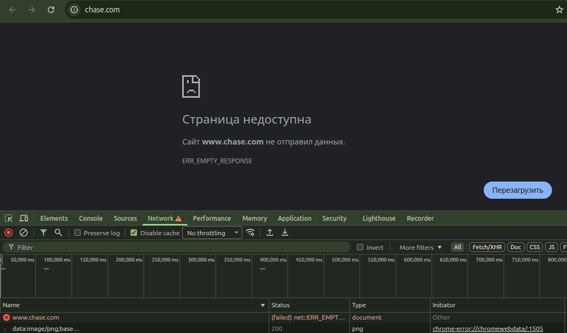Tick the Invert checkbox

coord(360,247)
